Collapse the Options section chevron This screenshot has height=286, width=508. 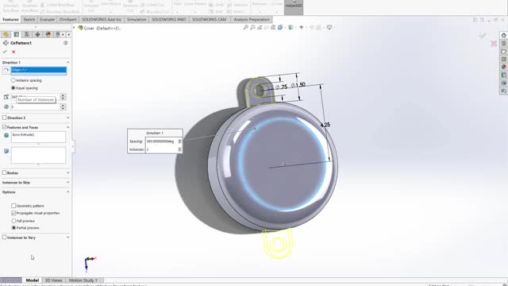(x=67, y=192)
